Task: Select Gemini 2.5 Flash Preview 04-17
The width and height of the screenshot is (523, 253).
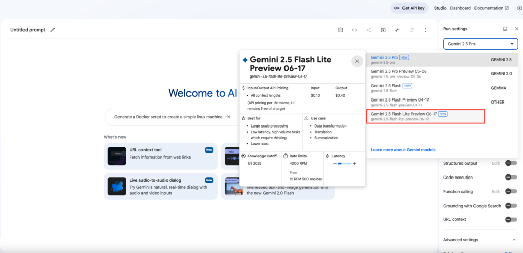Action: point(425,102)
